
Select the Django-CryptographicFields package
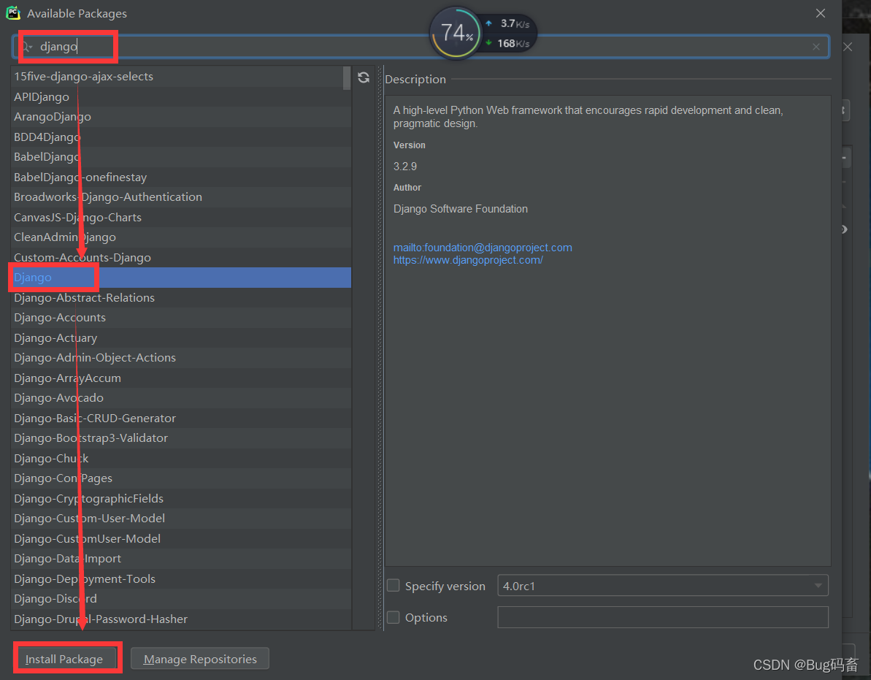tap(180, 499)
